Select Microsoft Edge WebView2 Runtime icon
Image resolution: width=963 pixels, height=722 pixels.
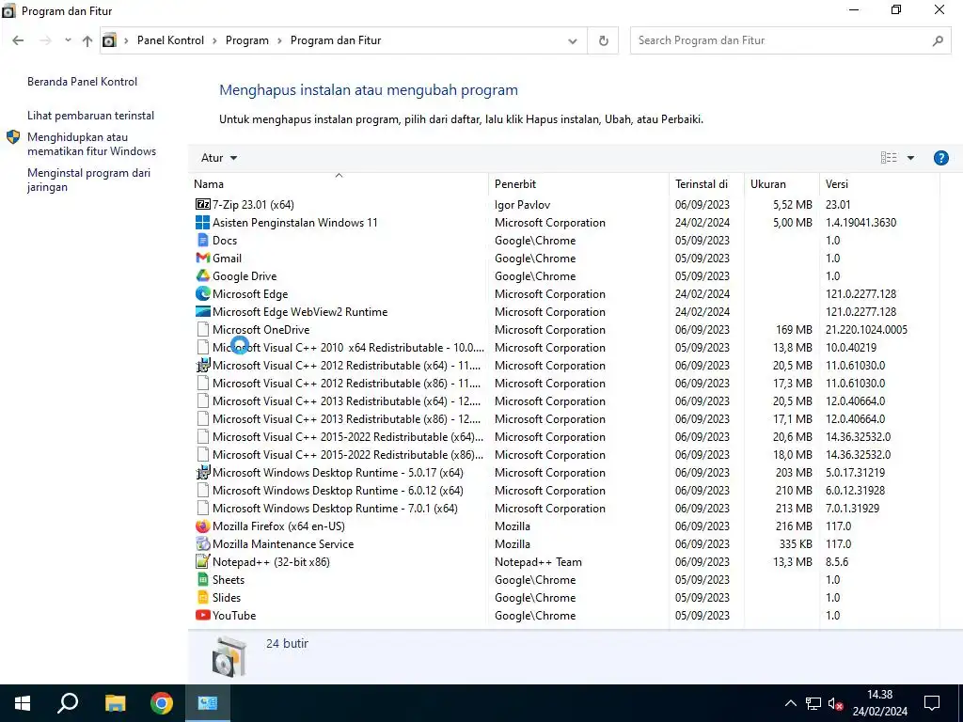[203, 311]
